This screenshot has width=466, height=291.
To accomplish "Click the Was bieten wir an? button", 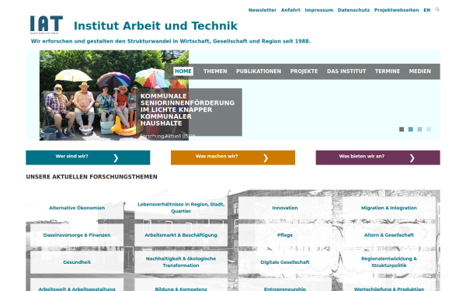I will tap(378, 158).
